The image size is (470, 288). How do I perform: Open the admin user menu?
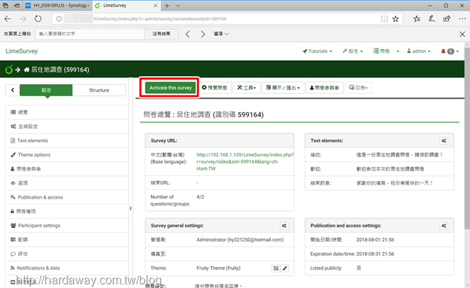tap(419, 51)
